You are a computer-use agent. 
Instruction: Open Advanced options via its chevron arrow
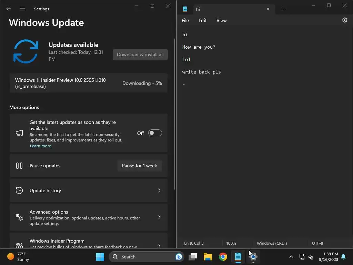point(159,217)
